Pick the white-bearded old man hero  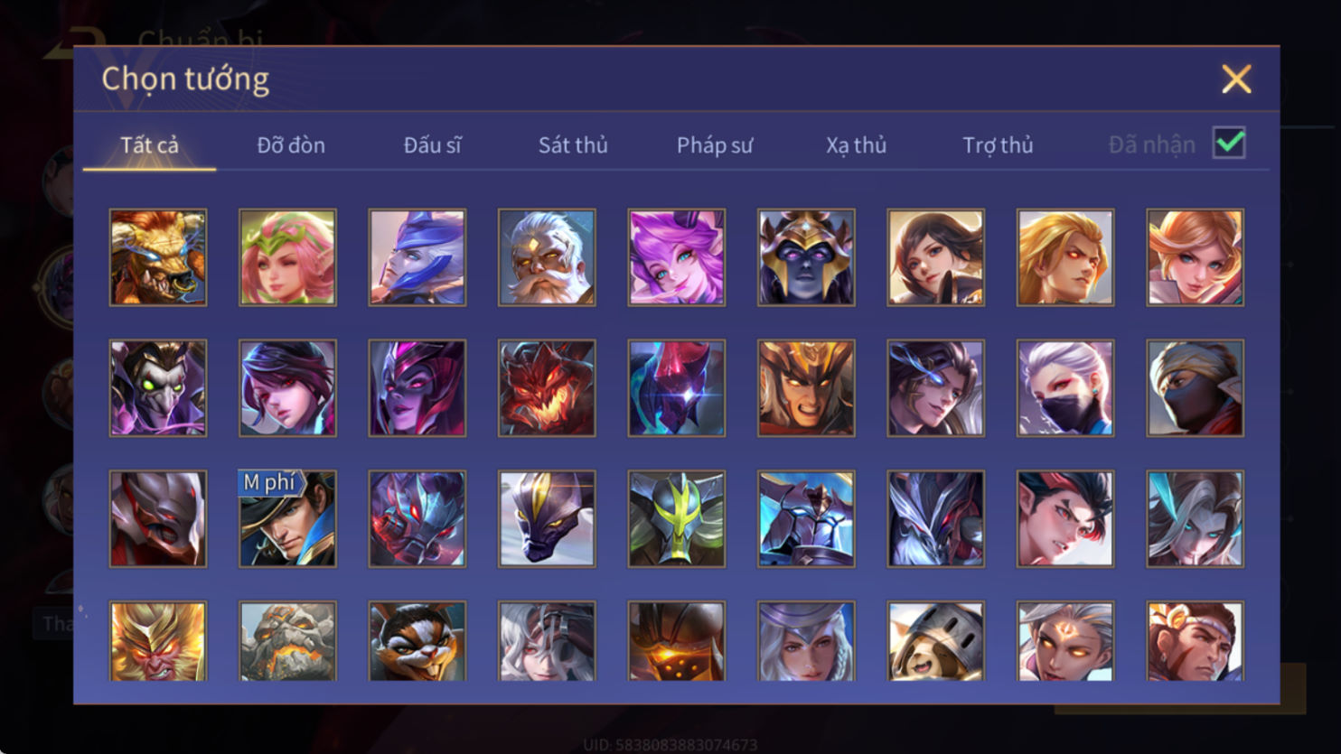pyautogui.click(x=547, y=257)
